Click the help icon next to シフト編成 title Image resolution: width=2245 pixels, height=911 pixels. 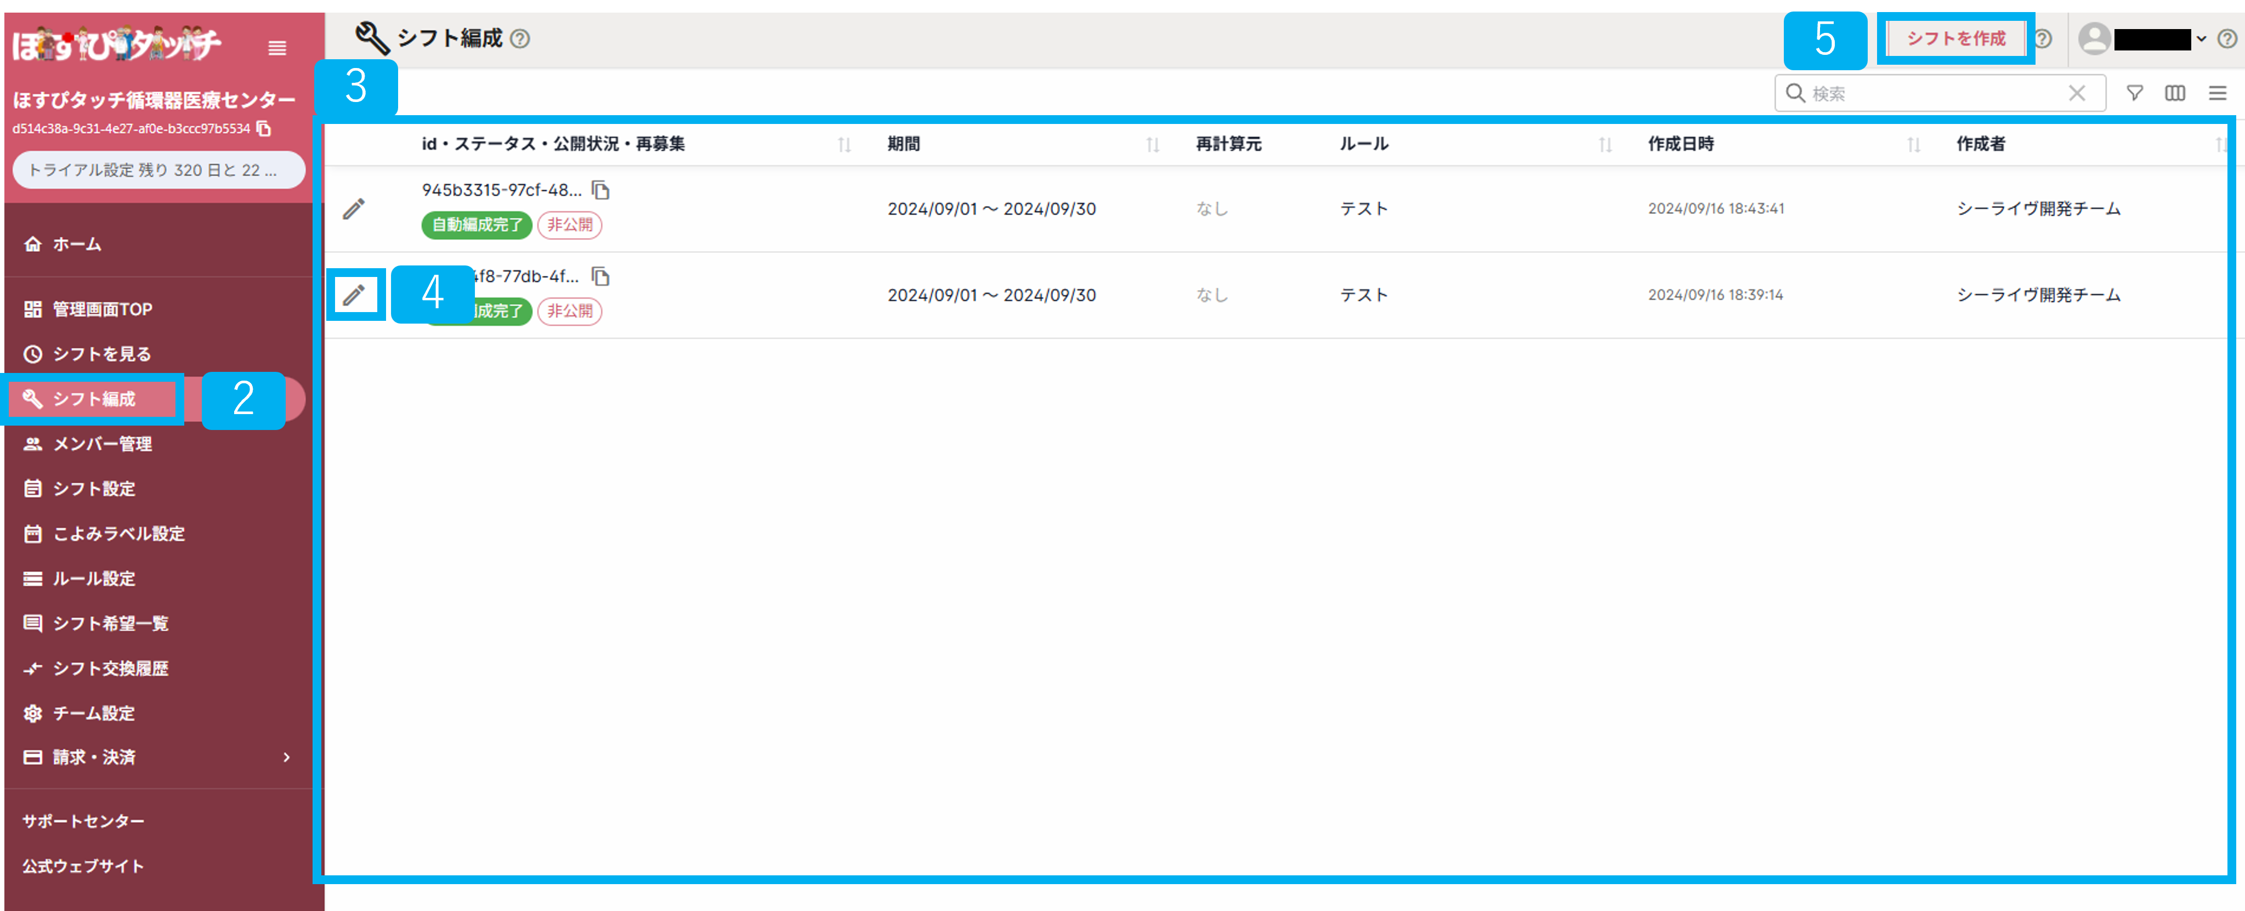pos(520,38)
